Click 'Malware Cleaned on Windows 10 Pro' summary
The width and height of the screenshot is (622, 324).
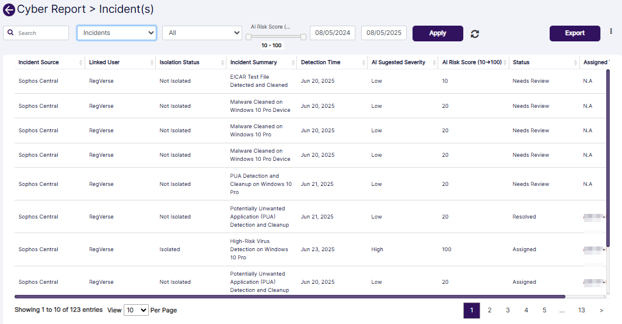point(256,131)
